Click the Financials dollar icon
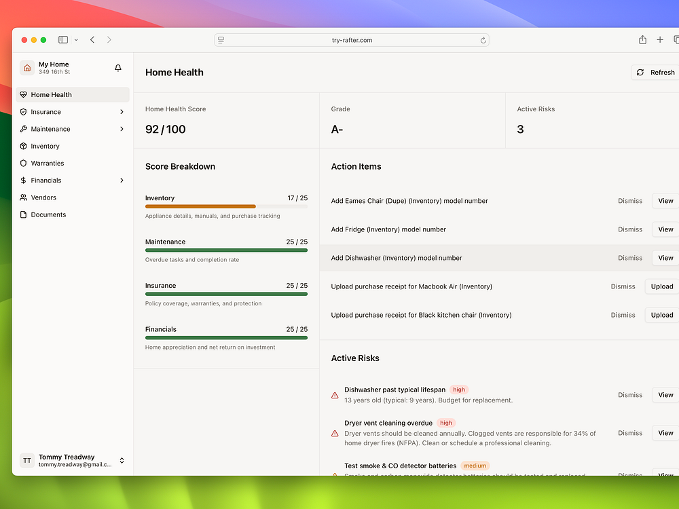Image resolution: width=679 pixels, height=509 pixels. 23,180
